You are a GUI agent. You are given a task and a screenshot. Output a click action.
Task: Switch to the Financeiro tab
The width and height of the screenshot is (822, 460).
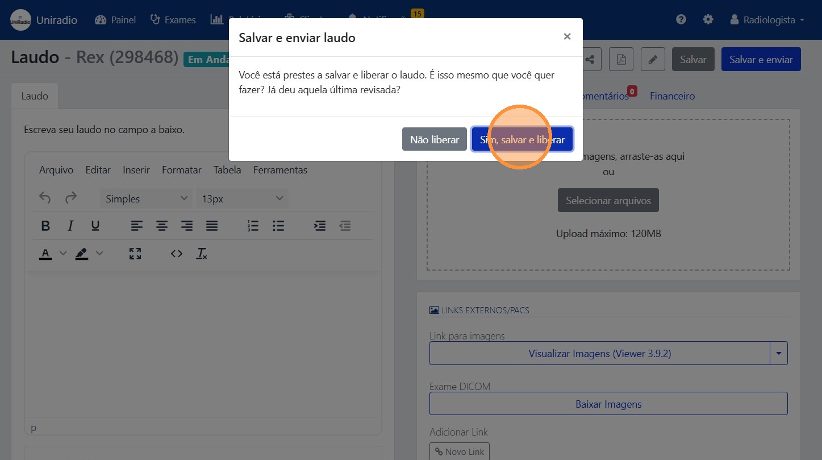(x=672, y=96)
